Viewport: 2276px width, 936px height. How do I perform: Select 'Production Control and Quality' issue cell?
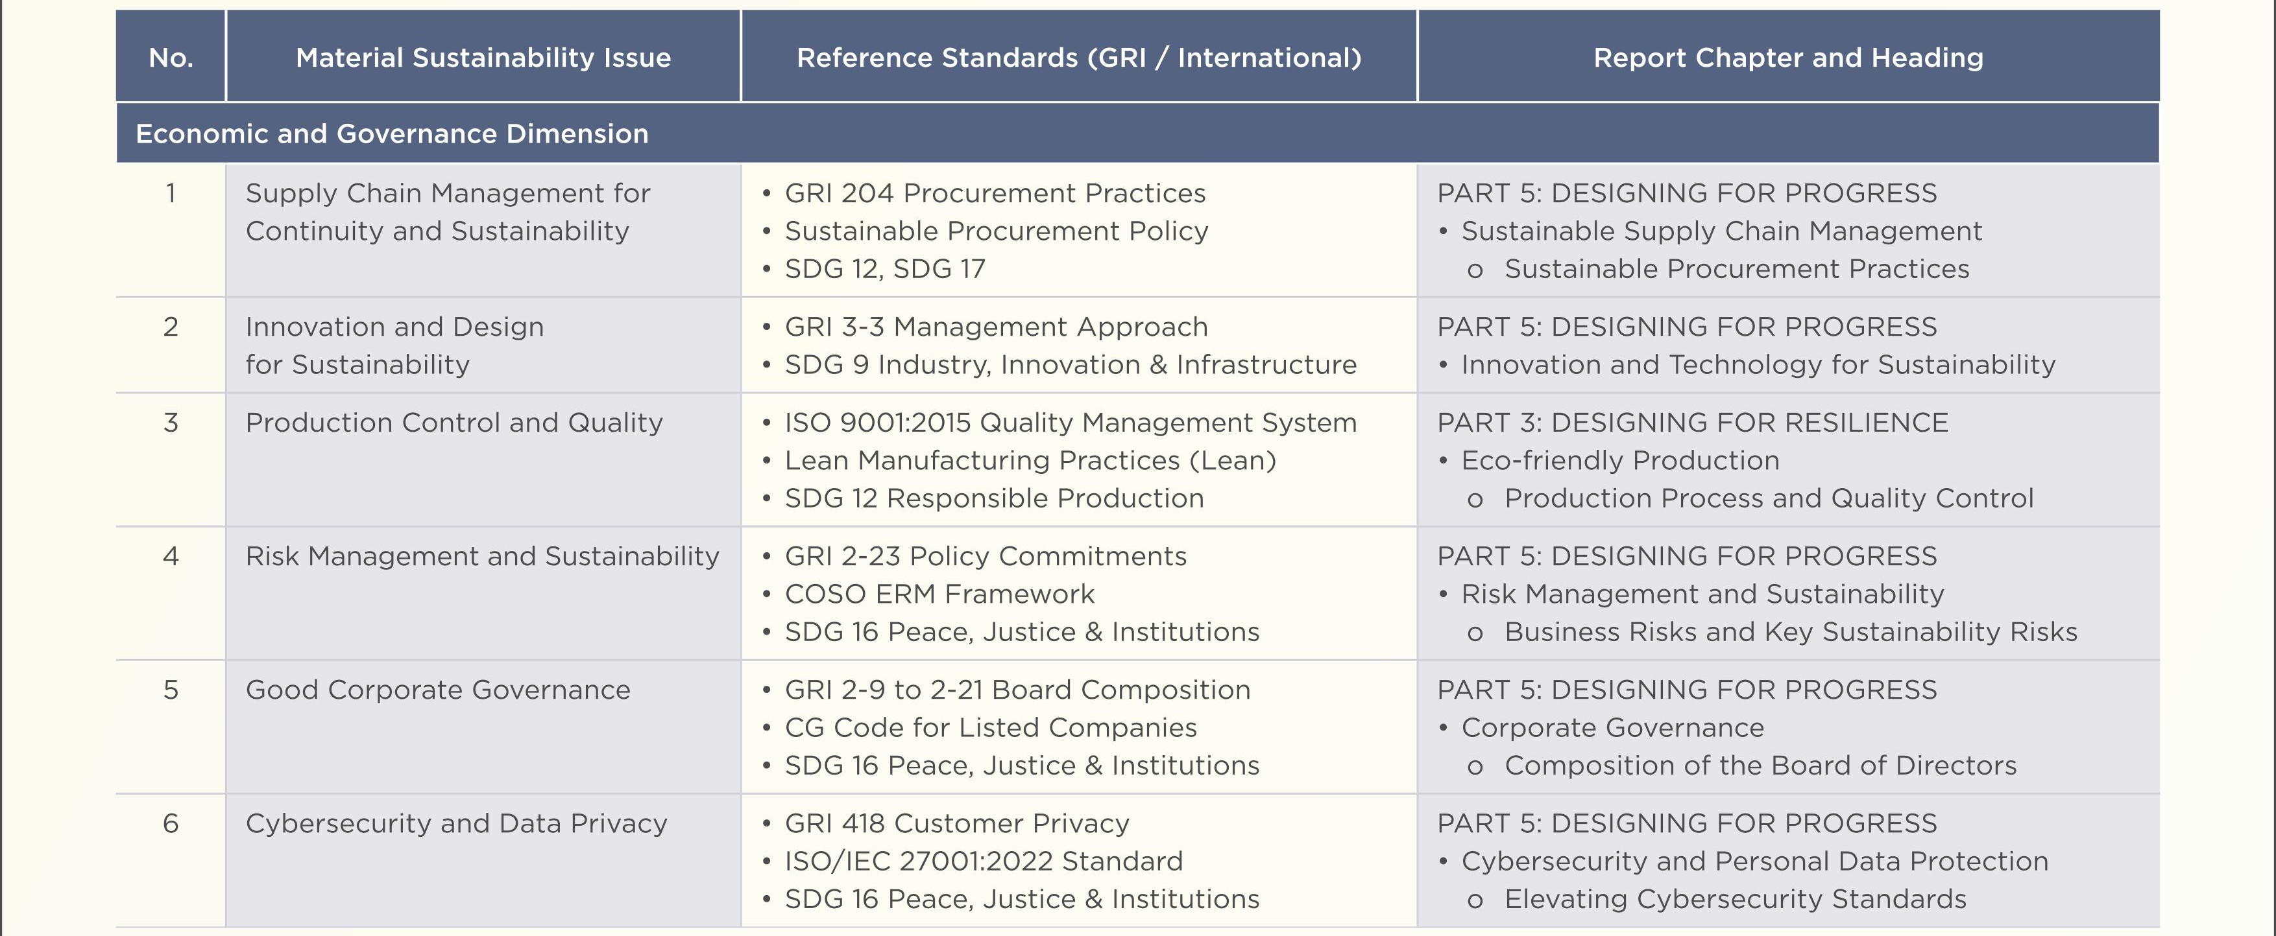coord(483,460)
